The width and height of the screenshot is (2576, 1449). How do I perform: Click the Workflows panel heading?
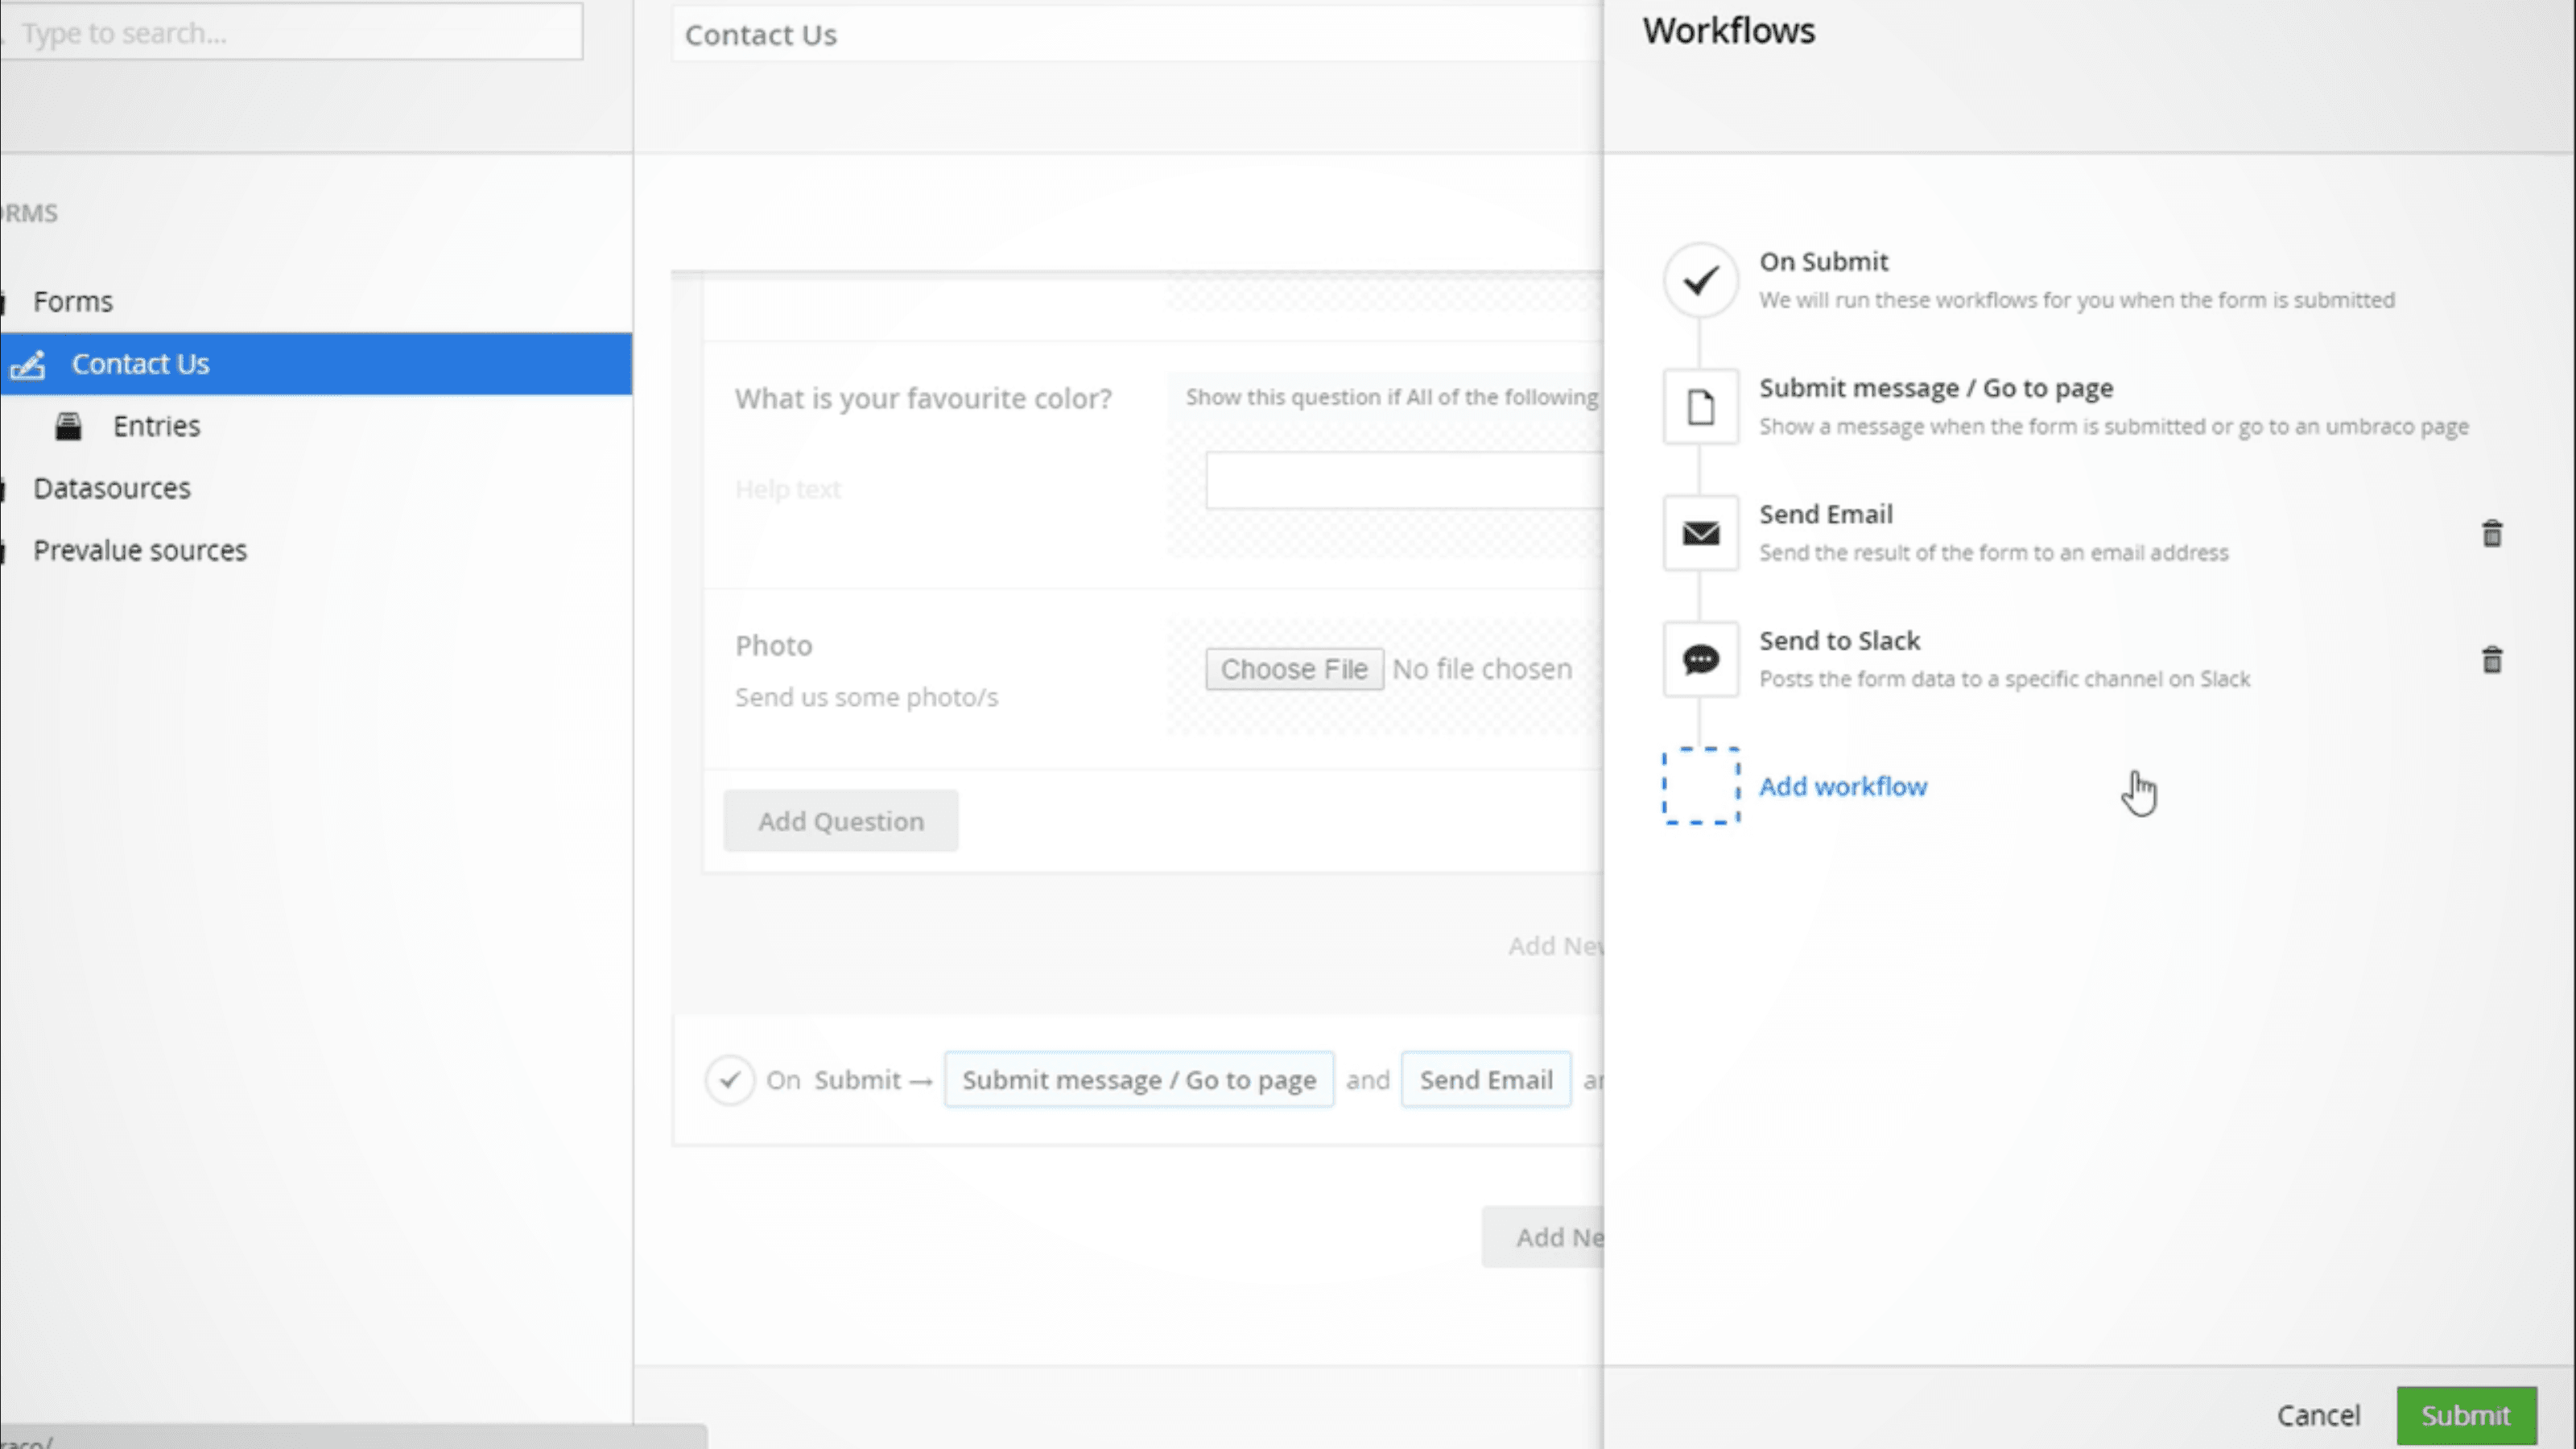1728,31
